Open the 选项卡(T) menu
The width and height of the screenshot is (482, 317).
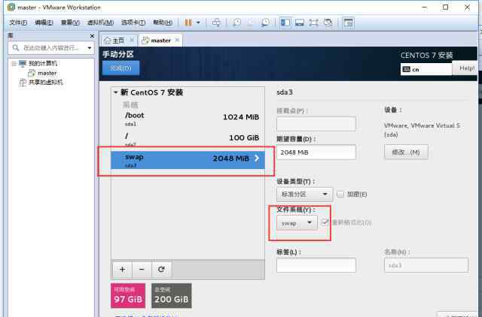[133, 23]
